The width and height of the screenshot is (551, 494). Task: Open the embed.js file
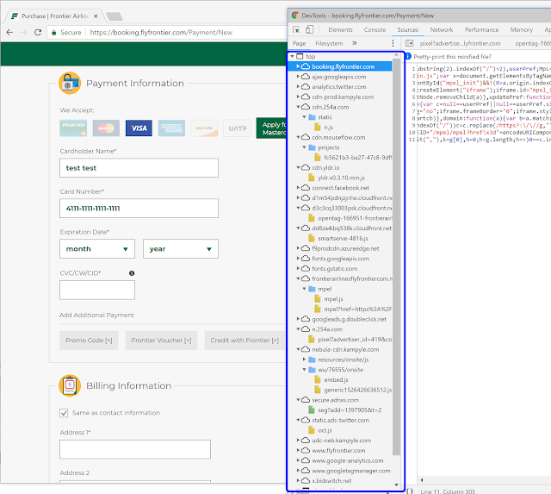(336, 379)
